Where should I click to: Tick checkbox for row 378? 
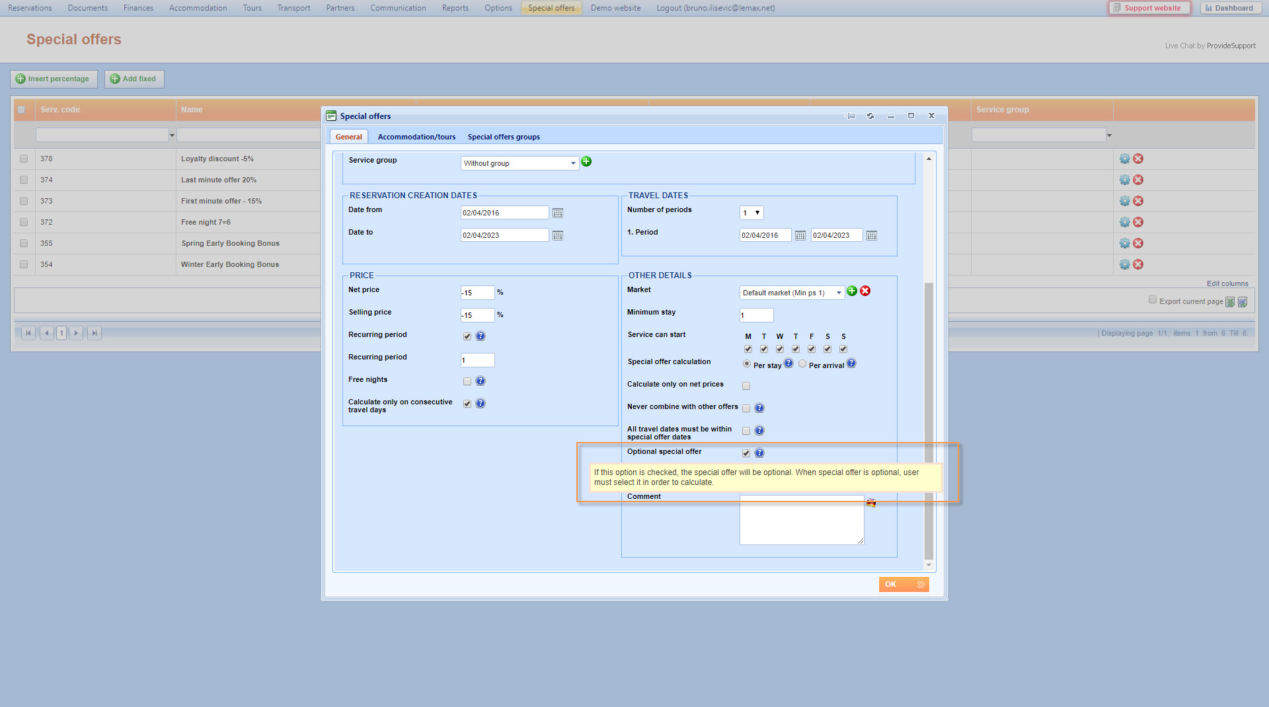coord(24,159)
